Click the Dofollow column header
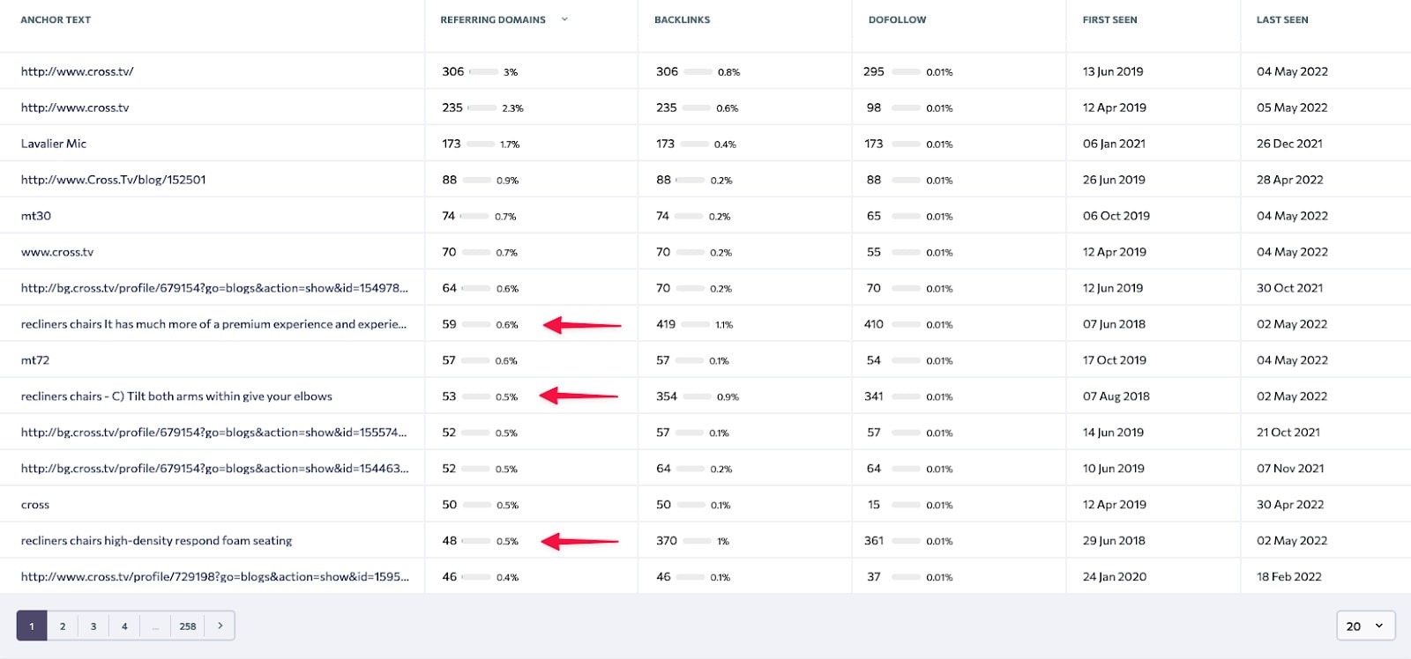The image size is (1411, 659). (x=897, y=19)
